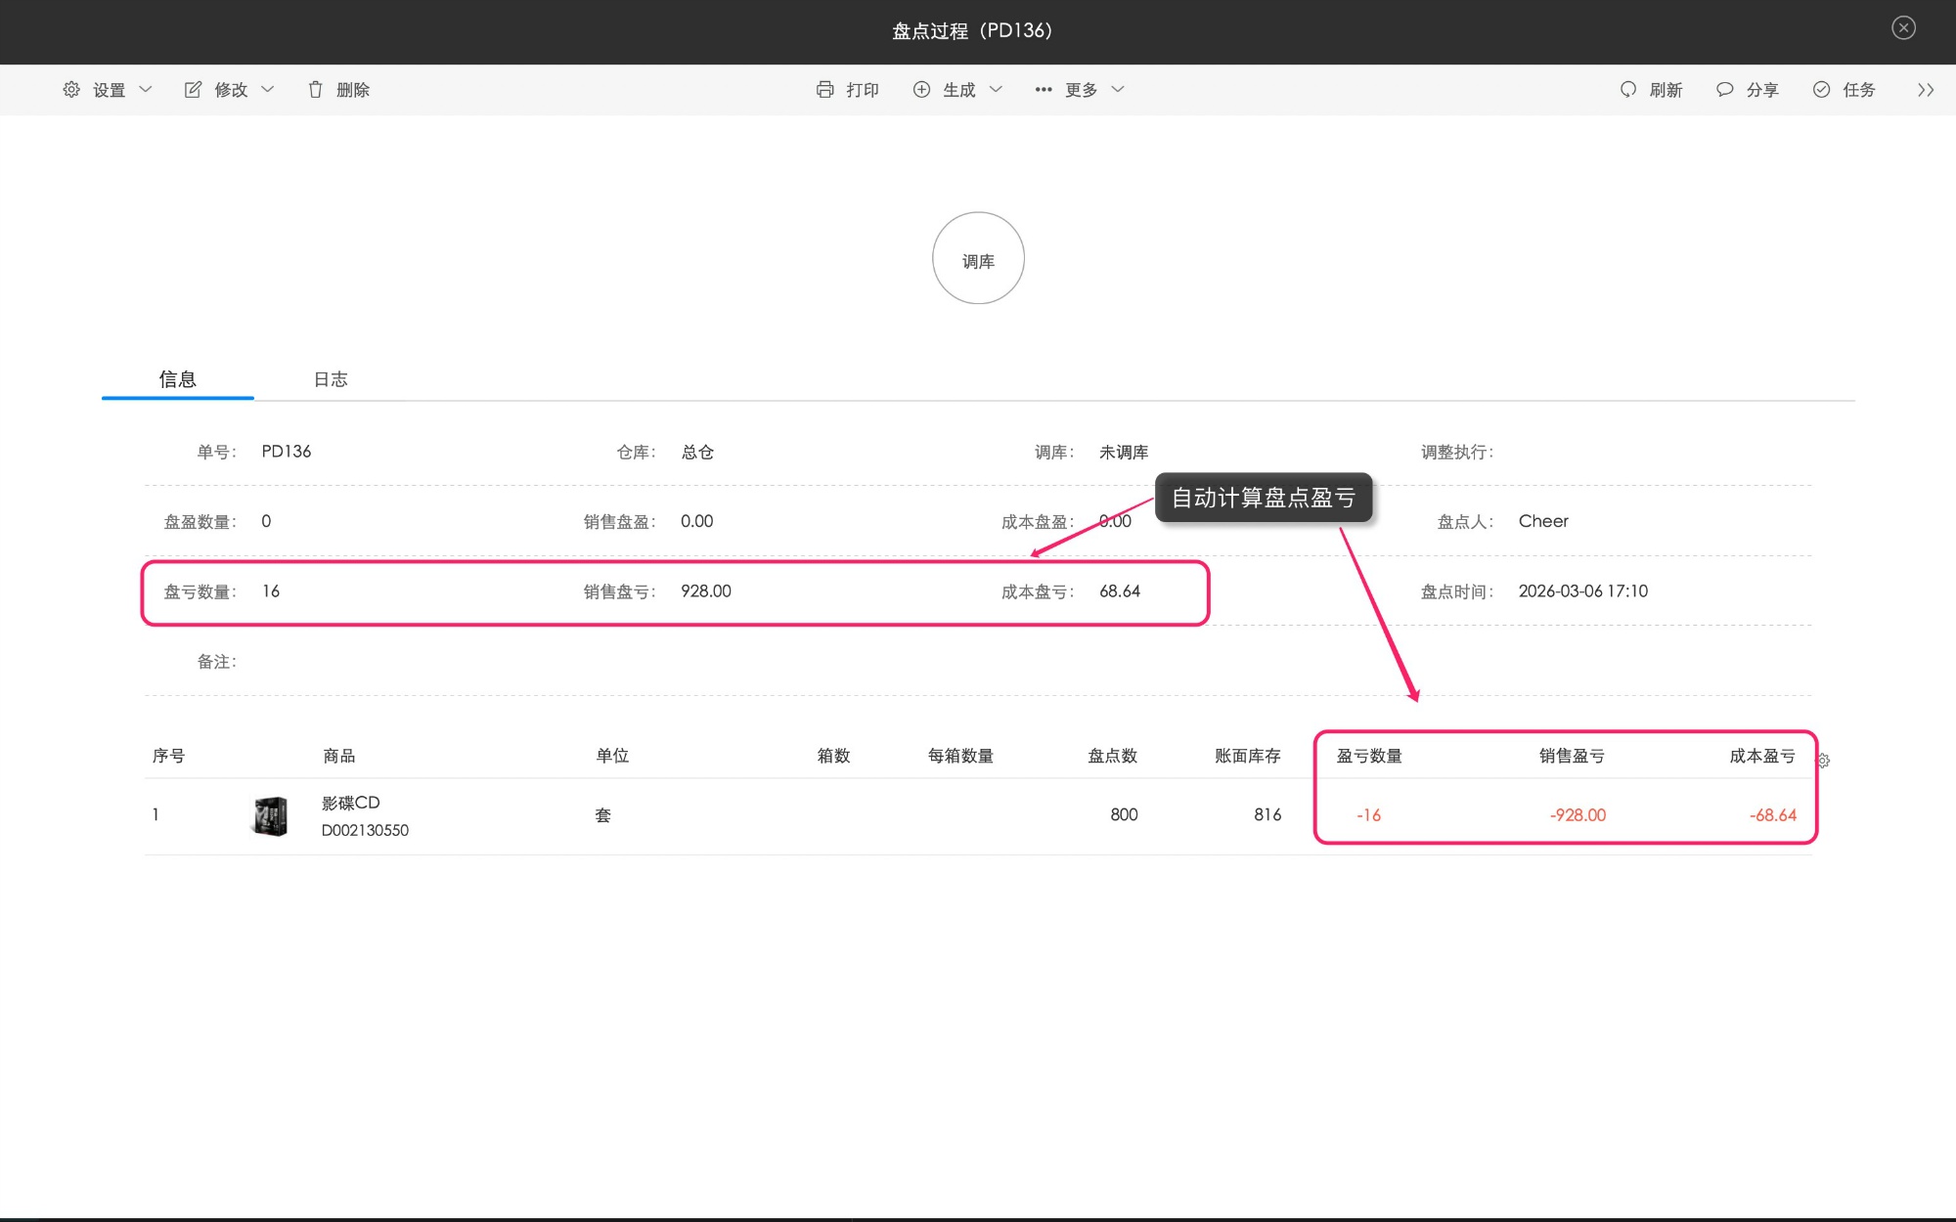Viewport: 1956px width, 1222px height.
Task: Expand the 更多 dropdown chevron
Action: tap(1118, 89)
